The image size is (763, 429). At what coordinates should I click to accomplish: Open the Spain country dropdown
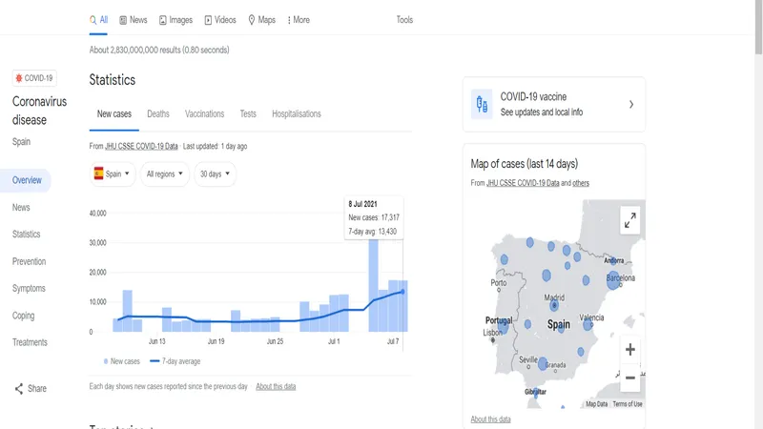point(113,174)
